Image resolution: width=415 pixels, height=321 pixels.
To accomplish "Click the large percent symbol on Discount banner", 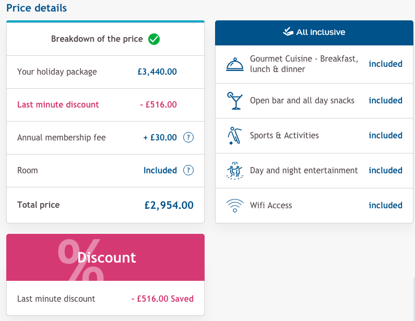I will (x=81, y=259).
